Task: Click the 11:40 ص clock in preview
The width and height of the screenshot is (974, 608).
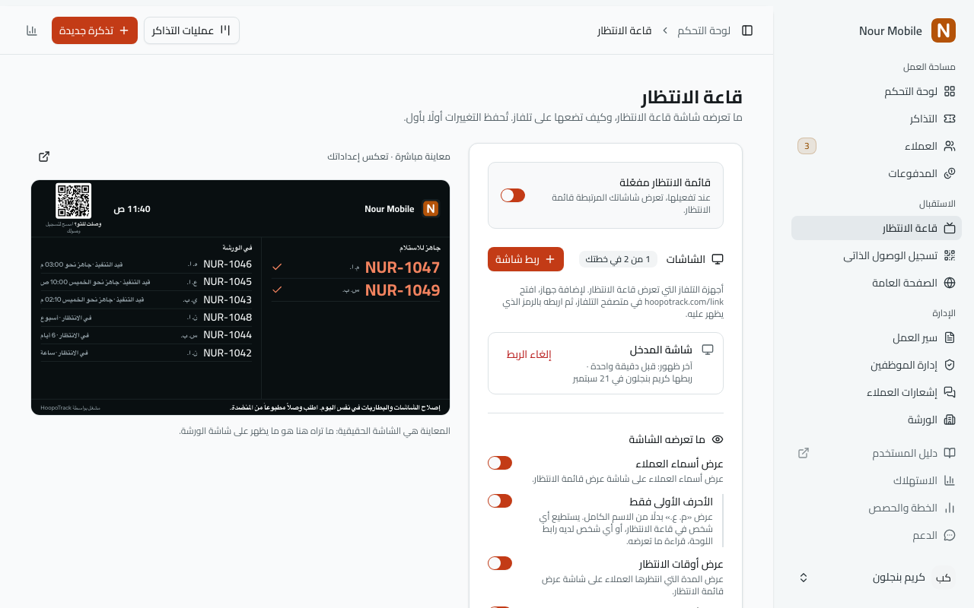Action: 132,209
